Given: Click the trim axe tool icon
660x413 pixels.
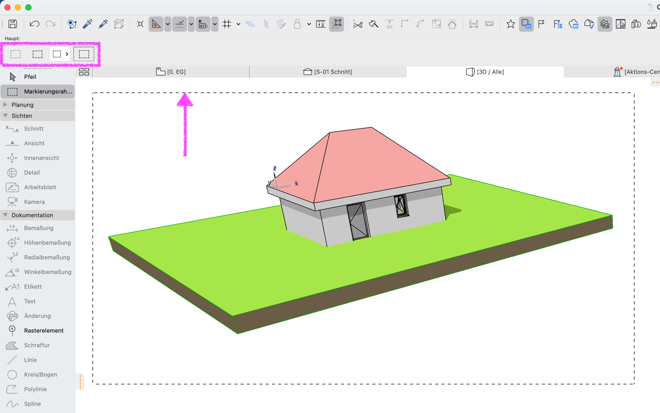Looking at the screenshot, I should [x=374, y=24].
